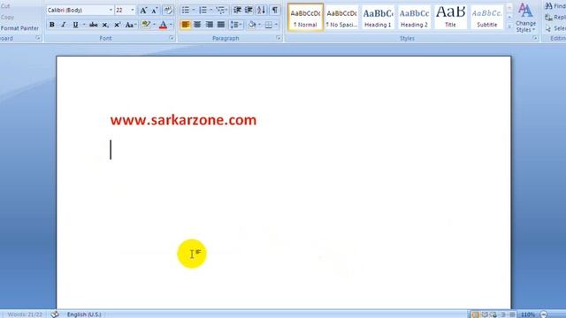Switch to Print Layout view
The height and width of the screenshot is (318, 566).
click(x=476, y=314)
